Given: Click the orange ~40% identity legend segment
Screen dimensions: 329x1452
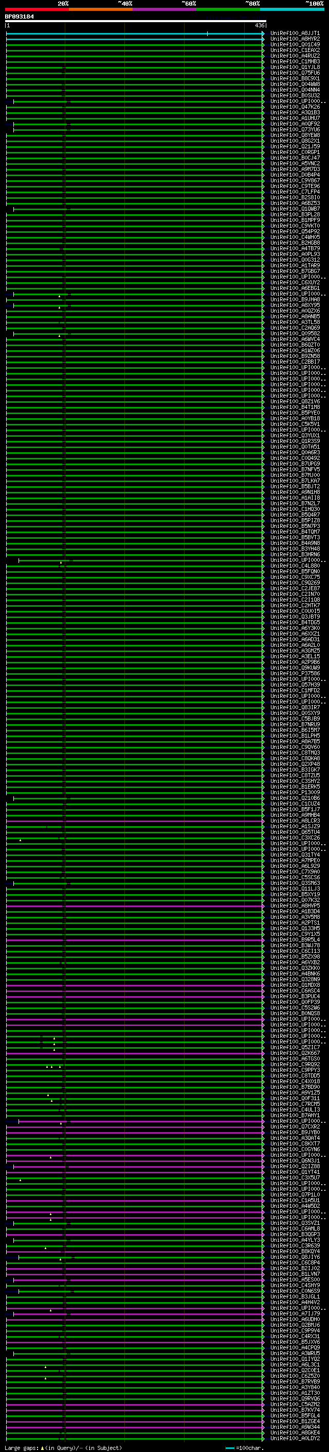Looking at the screenshot, I should pyautogui.click(x=101, y=9).
